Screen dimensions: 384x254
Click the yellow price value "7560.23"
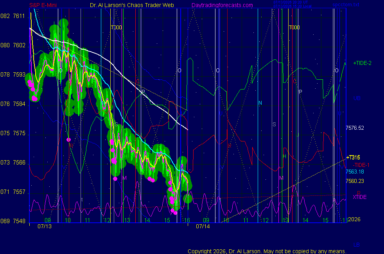point(355,181)
